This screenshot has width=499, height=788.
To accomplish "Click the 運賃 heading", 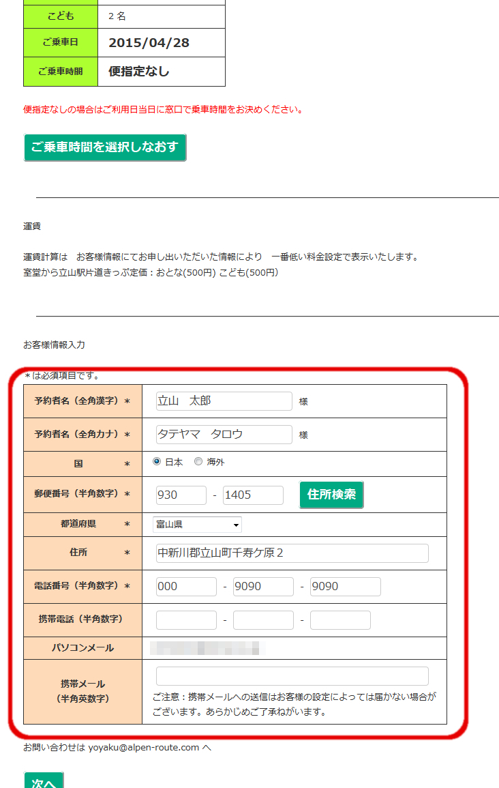I will (x=32, y=226).
